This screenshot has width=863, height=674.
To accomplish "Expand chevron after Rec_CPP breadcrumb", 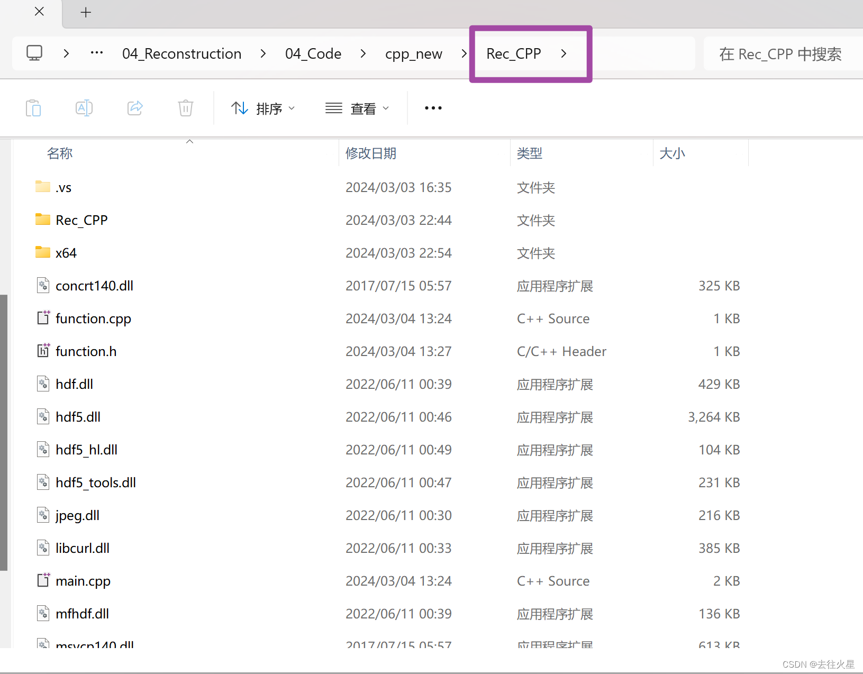I will point(564,53).
